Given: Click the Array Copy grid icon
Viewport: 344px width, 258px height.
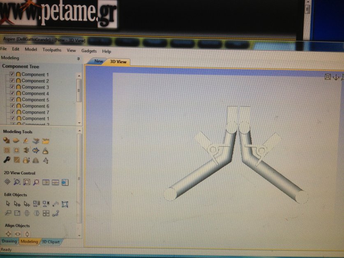Looking at the screenshot, I should tap(46, 213).
